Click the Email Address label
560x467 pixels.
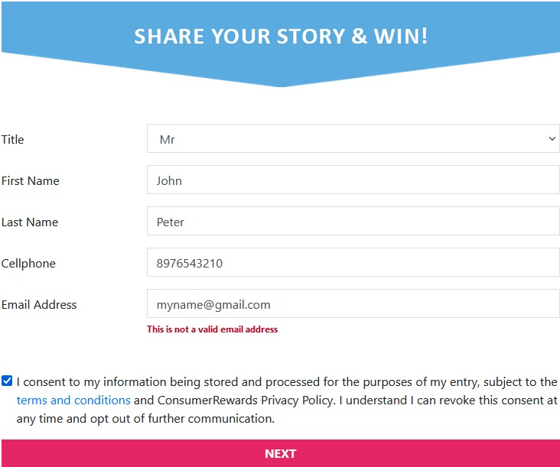pos(39,304)
